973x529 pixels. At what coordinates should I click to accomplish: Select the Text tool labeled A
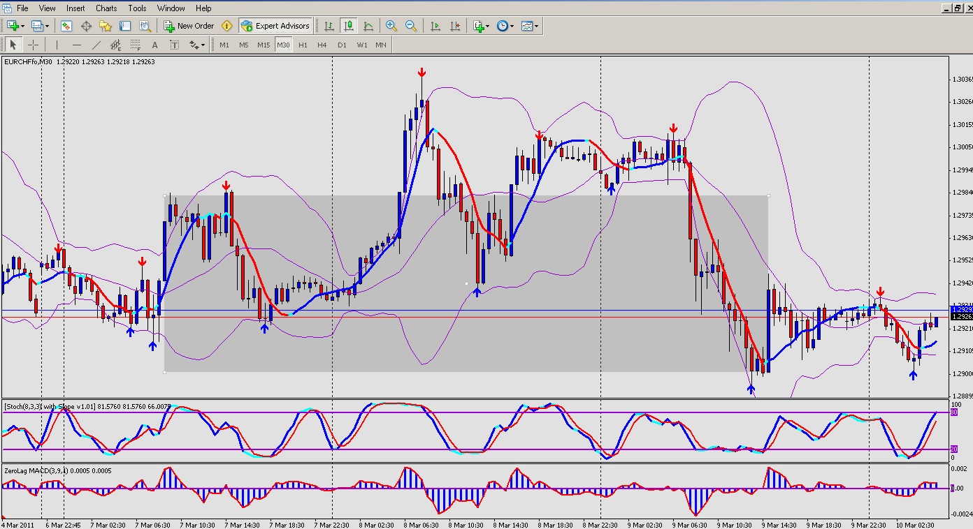point(155,45)
